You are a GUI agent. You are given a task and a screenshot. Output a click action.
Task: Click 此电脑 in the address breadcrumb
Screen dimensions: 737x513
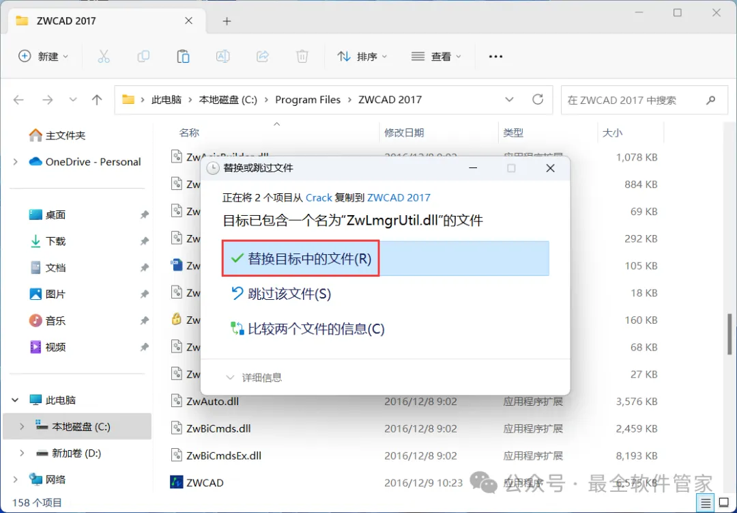point(167,100)
